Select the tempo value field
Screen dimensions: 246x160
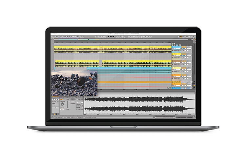(x=64, y=37)
